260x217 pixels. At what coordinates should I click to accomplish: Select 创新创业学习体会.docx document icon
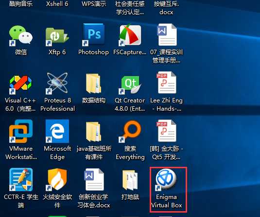tap(94, 179)
